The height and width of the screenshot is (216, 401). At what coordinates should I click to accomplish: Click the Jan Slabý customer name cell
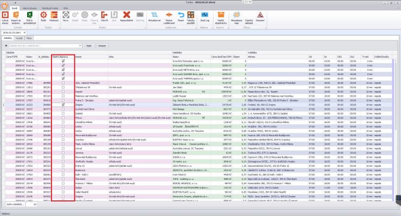(191, 87)
